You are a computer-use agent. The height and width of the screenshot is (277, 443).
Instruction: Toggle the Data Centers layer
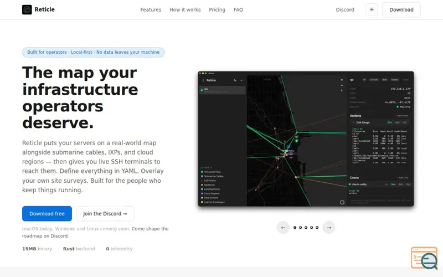point(209,198)
